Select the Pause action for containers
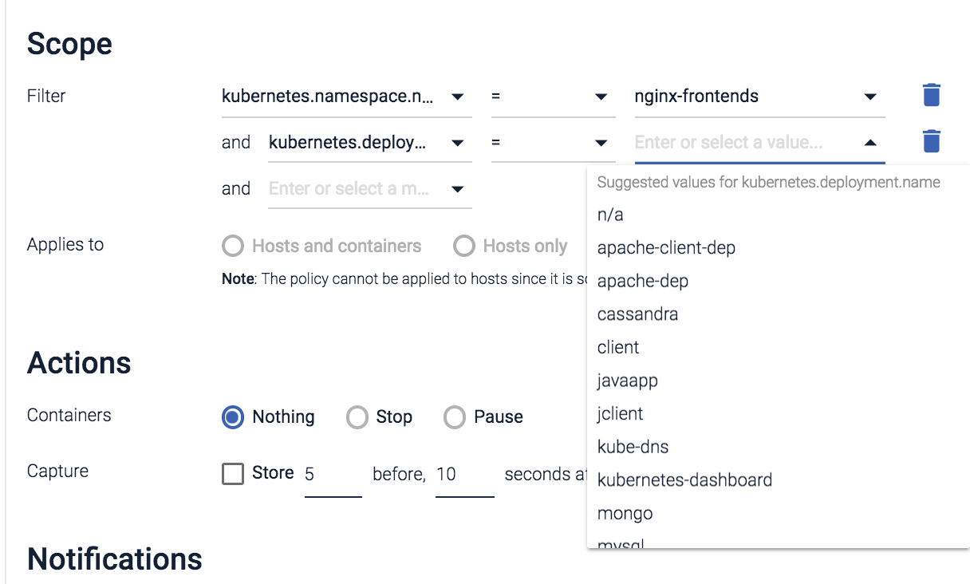Viewport: 970px width, 584px height. 455,416
